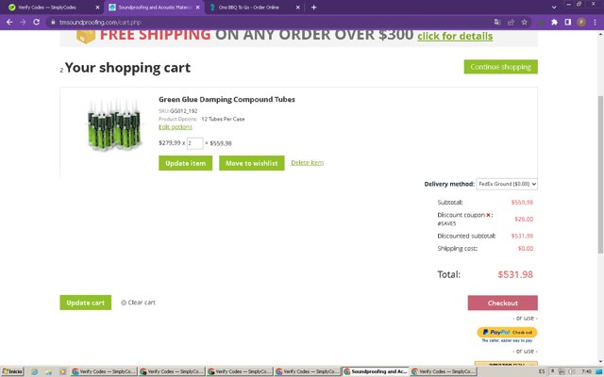Image resolution: width=604 pixels, height=377 pixels.
Task: Click the Continue shopping button
Action: click(x=500, y=67)
